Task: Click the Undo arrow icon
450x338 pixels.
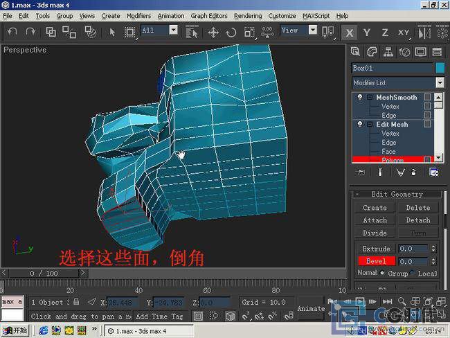Action: coord(12,32)
